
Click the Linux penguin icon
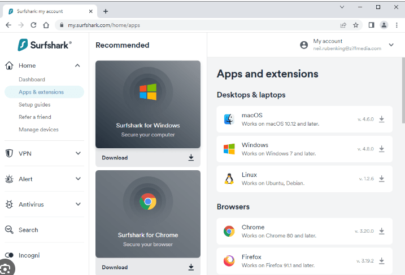point(229,179)
